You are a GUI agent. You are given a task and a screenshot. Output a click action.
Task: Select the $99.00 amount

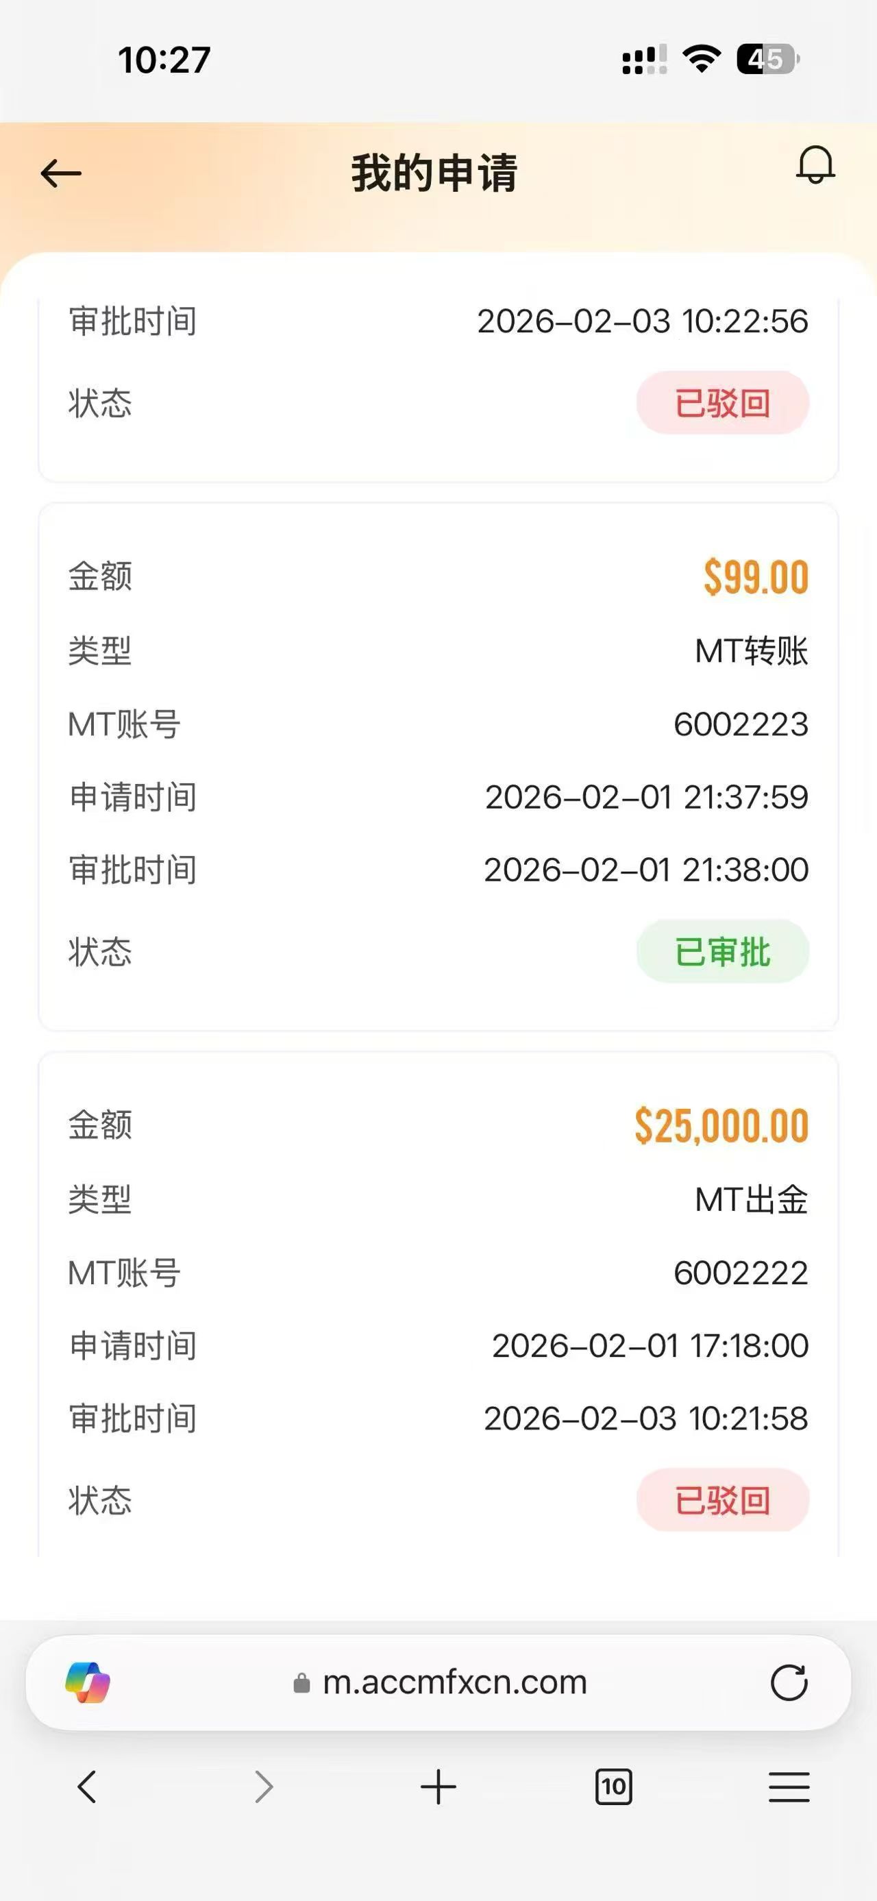(755, 577)
